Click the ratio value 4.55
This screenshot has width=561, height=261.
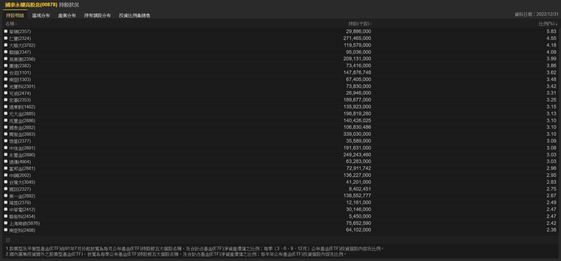click(551, 38)
